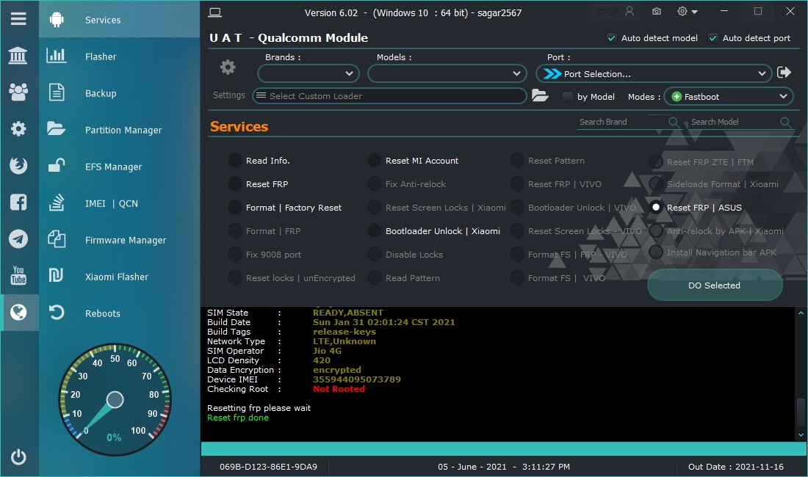Click the Reboots circular arrow icon
The height and width of the screenshot is (477, 808).
click(x=57, y=313)
